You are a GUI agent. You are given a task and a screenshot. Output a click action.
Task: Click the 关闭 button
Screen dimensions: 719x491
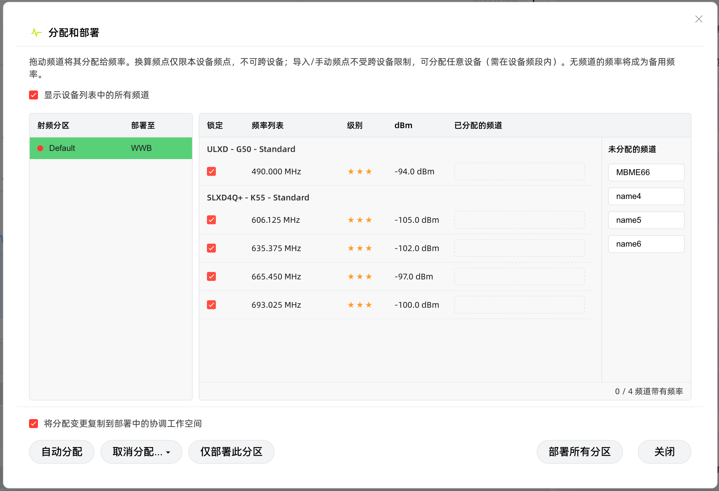click(665, 452)
